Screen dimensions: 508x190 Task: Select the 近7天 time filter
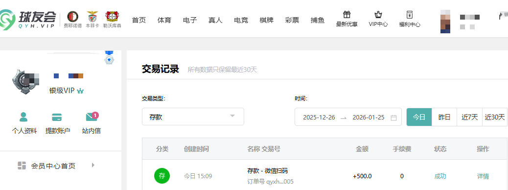(x=470, y=117)
